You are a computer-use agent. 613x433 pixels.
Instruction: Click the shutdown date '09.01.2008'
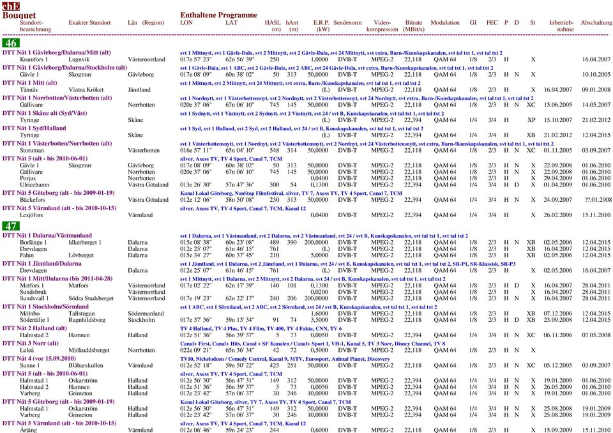596,90
